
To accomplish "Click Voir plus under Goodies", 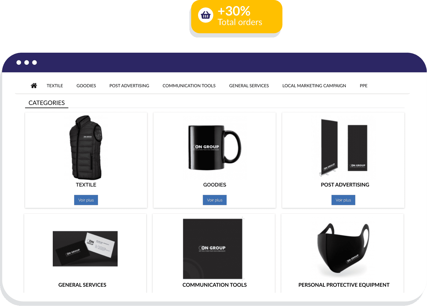I will tap(215, 200).
